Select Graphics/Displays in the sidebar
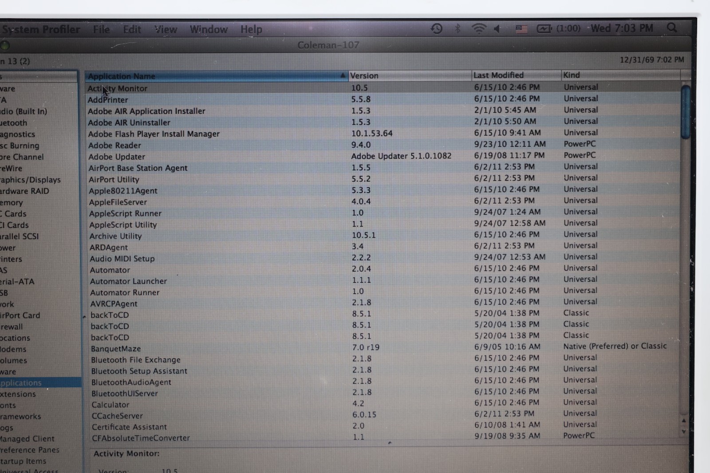The image size is (710, 473). tap(39, 180)
